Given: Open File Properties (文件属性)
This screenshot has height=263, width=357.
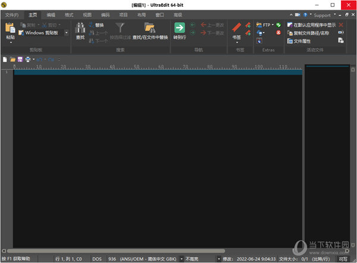Looking at the screenshot, I should pyautogui.click(x=299, y=41).
